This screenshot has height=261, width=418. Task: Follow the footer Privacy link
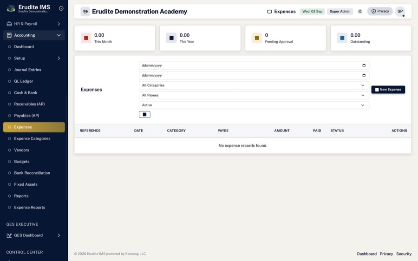tap(386, 254)
